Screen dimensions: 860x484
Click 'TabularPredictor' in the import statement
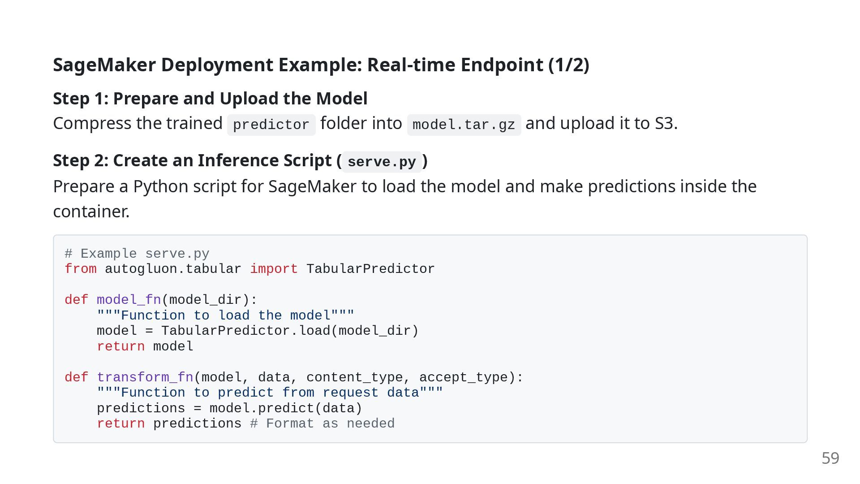coord(370,269)
